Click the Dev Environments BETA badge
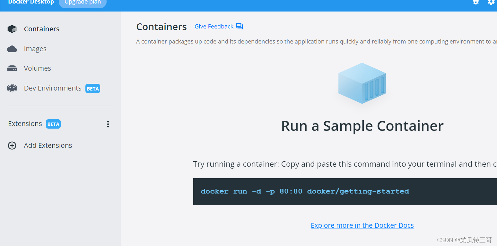The height and width of the screenshot is (246, 497). tap(93, 89)
